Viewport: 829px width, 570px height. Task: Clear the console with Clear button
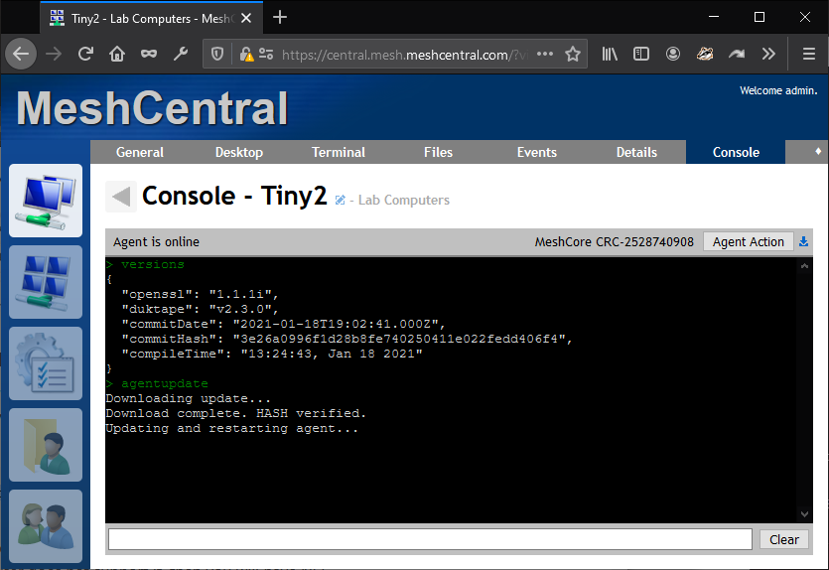click(x=784, y=539)
